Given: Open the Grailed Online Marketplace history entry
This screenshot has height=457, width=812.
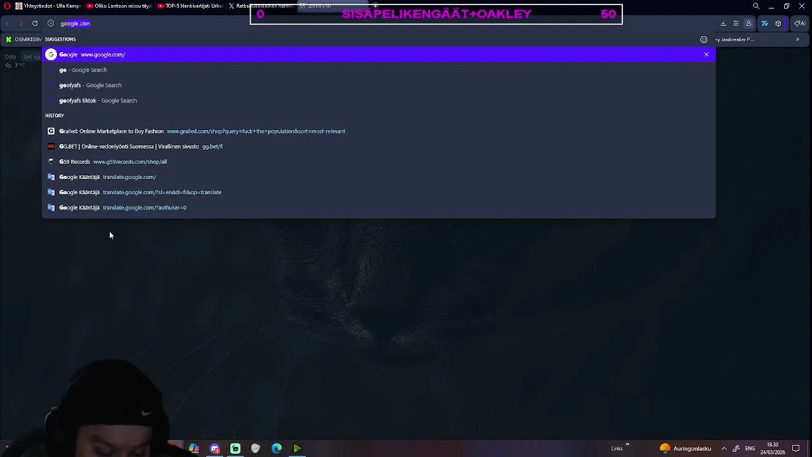Looking at the screenshot, I should 379,131.
